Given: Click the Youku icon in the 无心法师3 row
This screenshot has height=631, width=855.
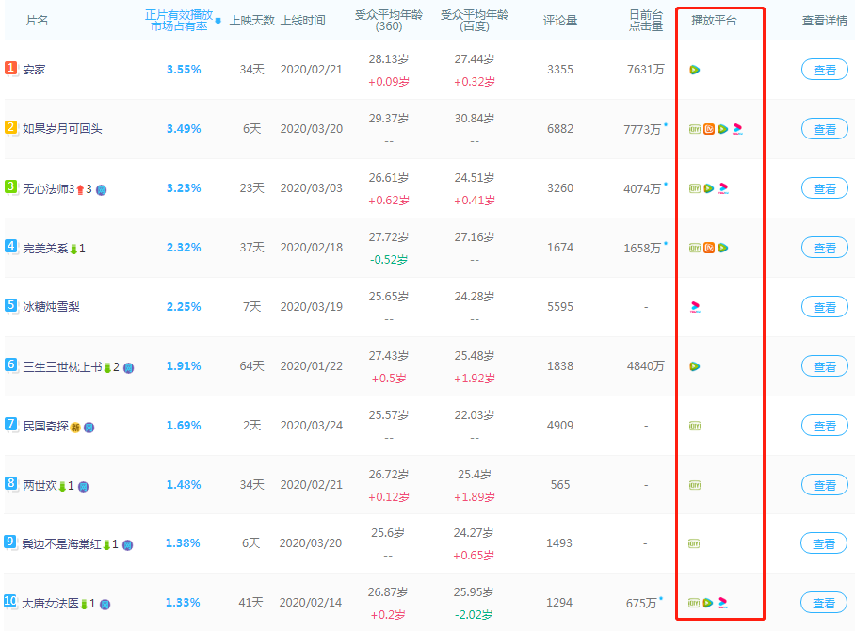Looking at the screenshot, I should point(723,188).
